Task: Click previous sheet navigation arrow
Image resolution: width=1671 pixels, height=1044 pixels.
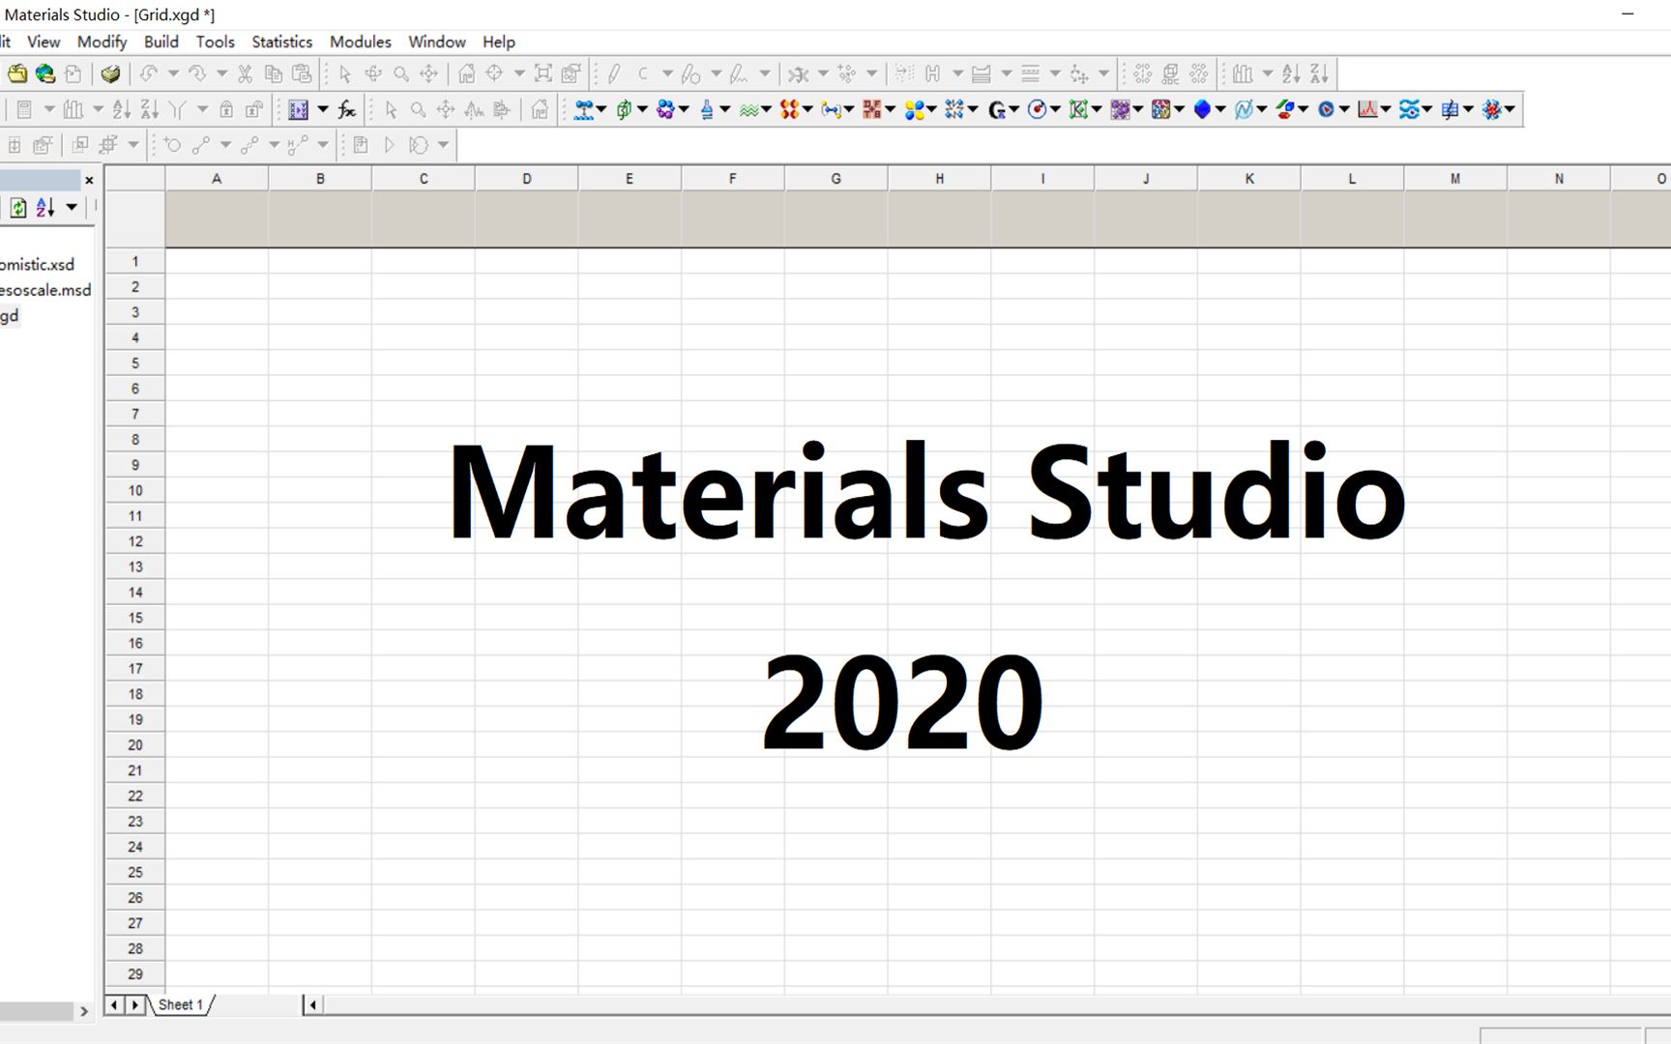Action: point(114,1005)
